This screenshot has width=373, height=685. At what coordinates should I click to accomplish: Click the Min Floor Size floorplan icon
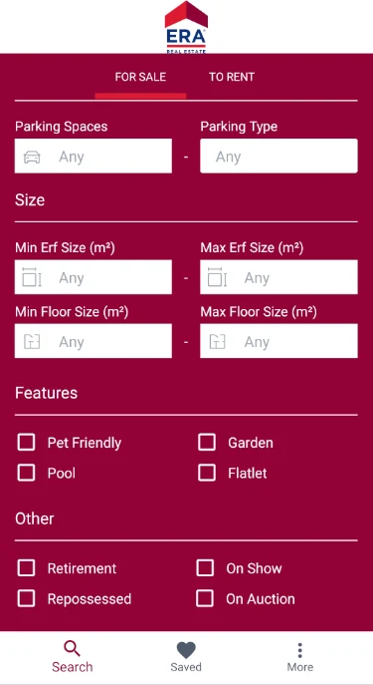point(32,341)
